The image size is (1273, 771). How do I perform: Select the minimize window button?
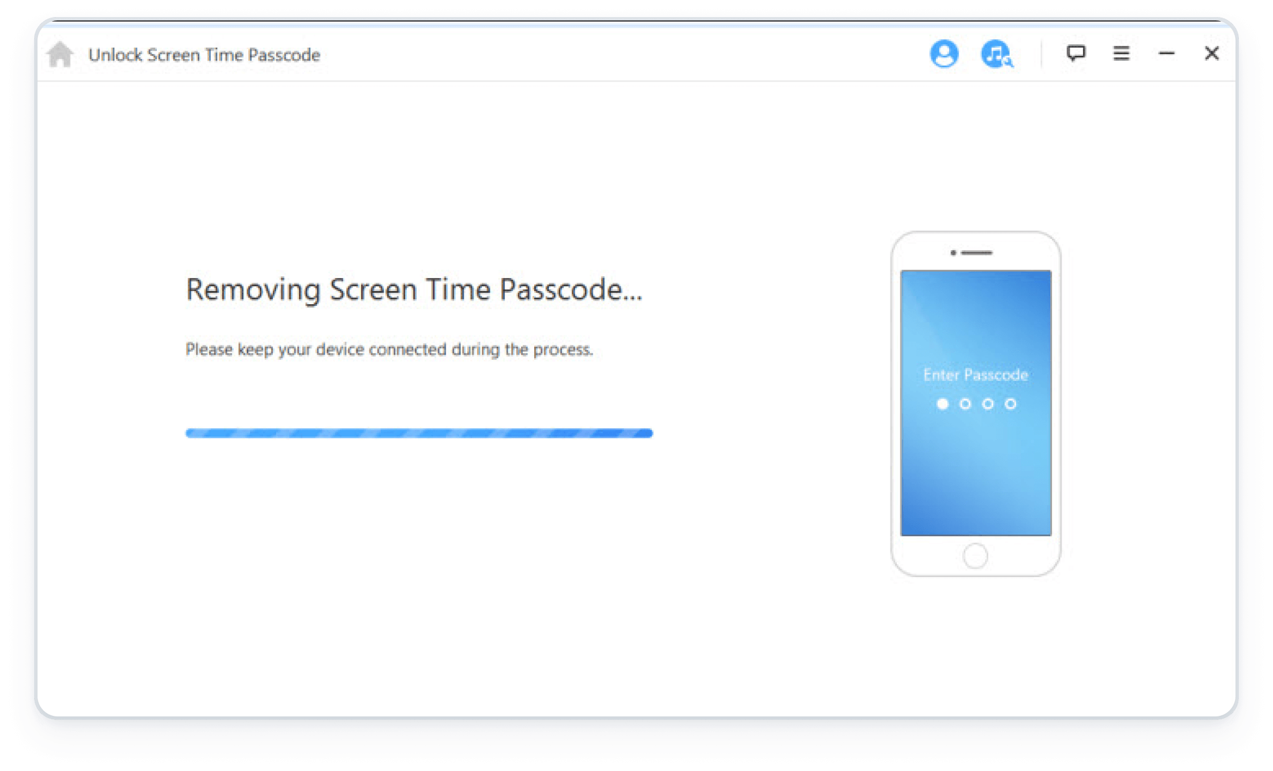pyautogui.click(x=1167, y=52)
